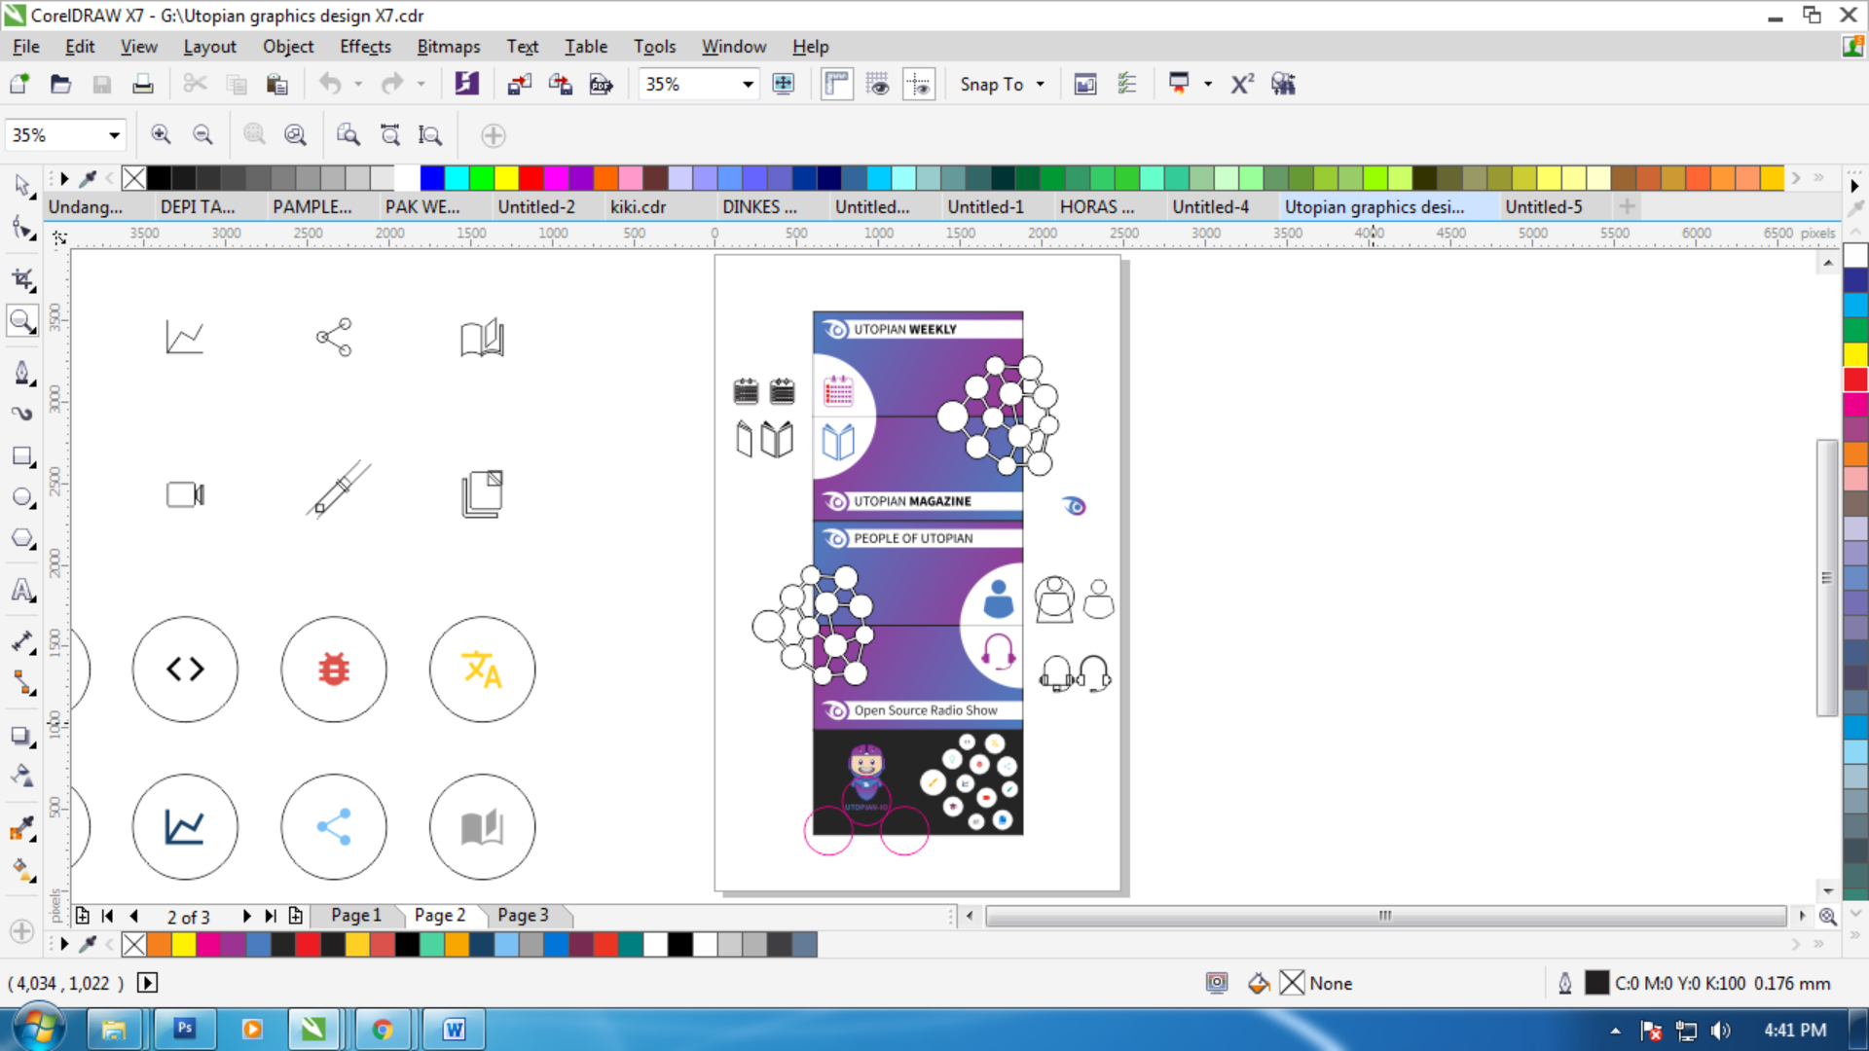Click the red swatch in top palette
The height and width of the screenshot is (1051, 1869).
531,178
